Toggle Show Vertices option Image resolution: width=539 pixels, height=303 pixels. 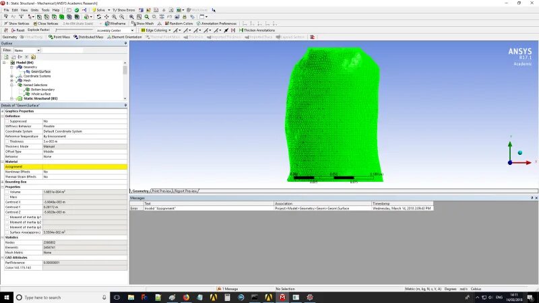click(x=16, y=24)
